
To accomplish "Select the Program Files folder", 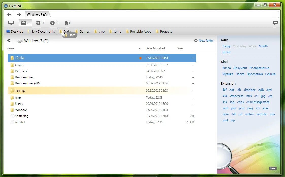I will [x=102, y=77].
